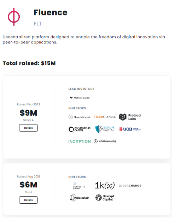This screenshot has width=175, height=221.
Task: Open the Tiger Global investor logo
Action: point(105,117)
